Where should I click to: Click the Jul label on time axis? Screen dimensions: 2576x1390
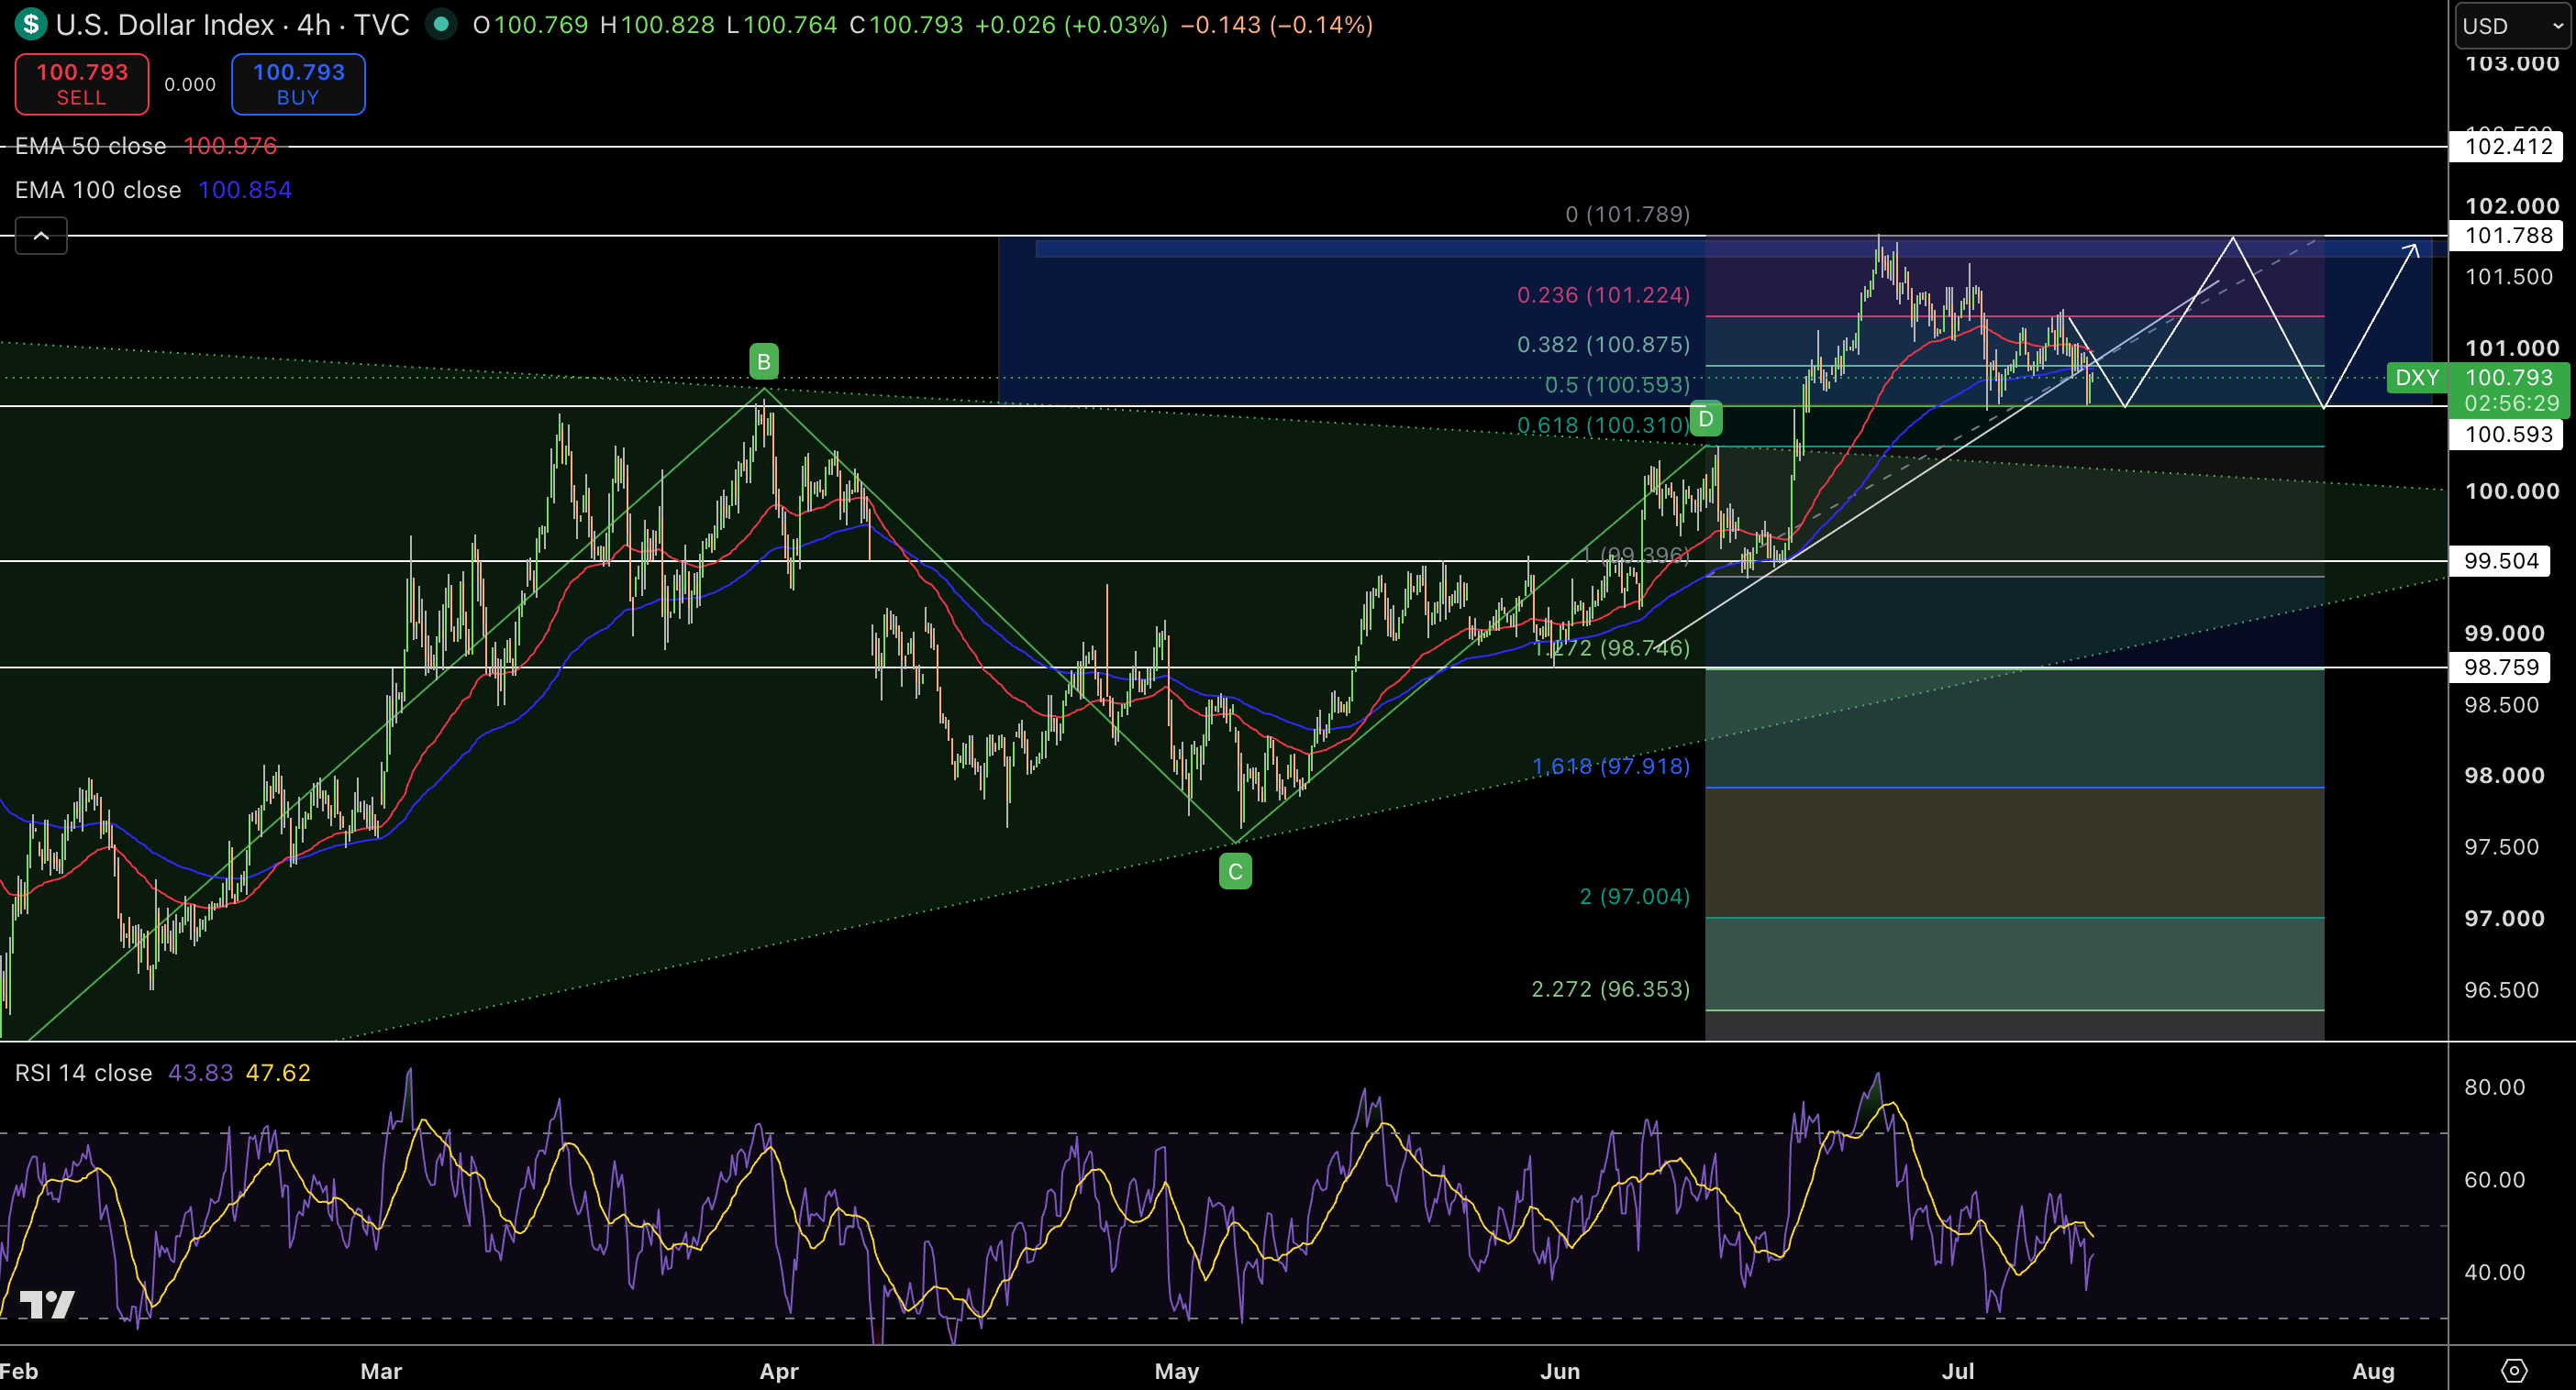1958,1371
